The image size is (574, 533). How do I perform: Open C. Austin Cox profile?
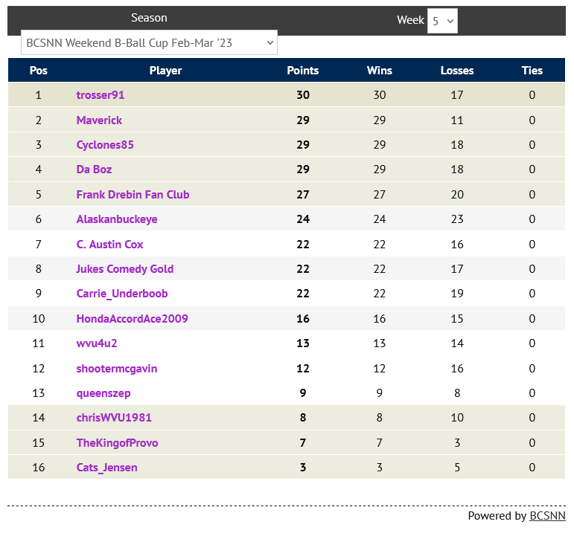109,245
